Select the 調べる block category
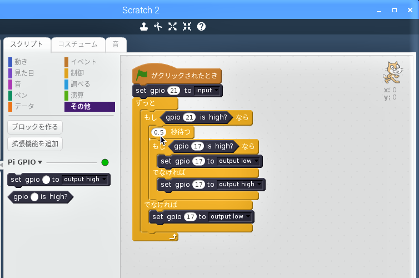 tap(77, 84)
